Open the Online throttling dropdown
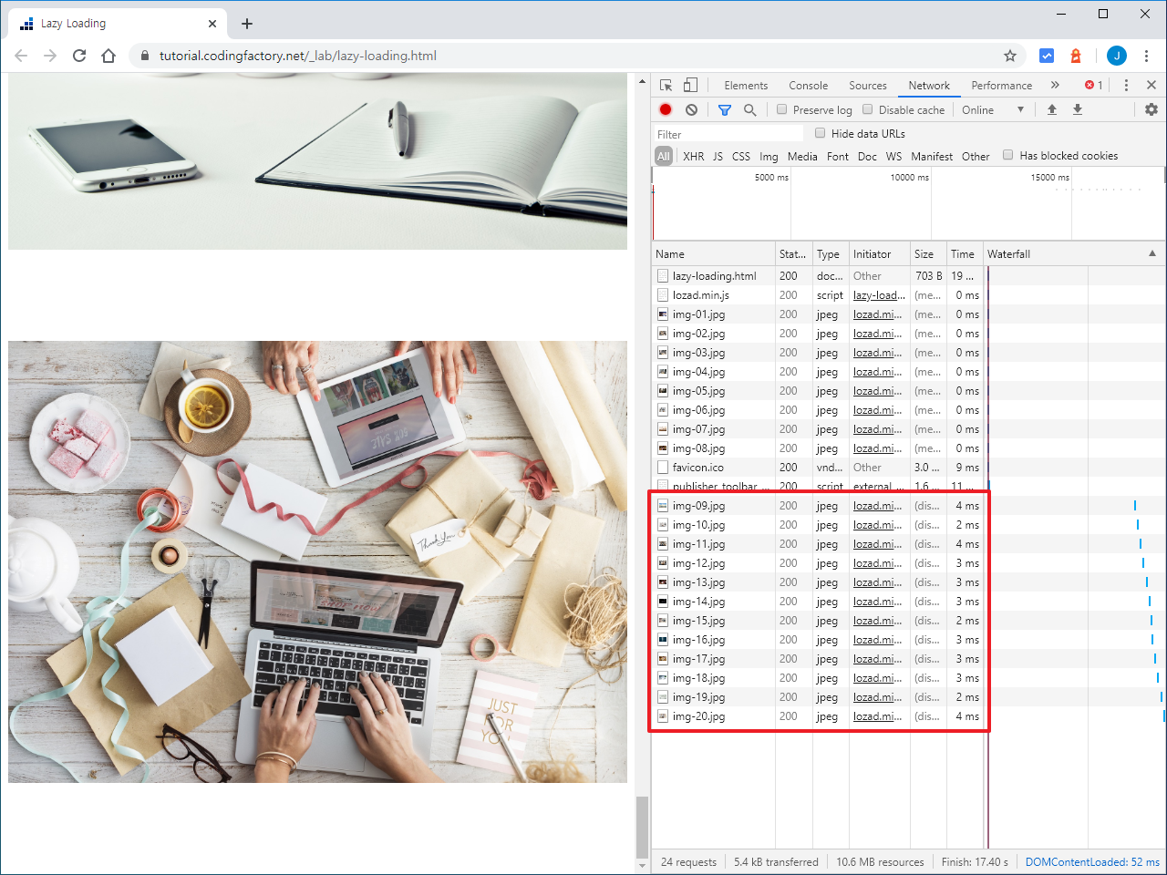Screen dimensions: 1167x875 click(x=992, y=109)
